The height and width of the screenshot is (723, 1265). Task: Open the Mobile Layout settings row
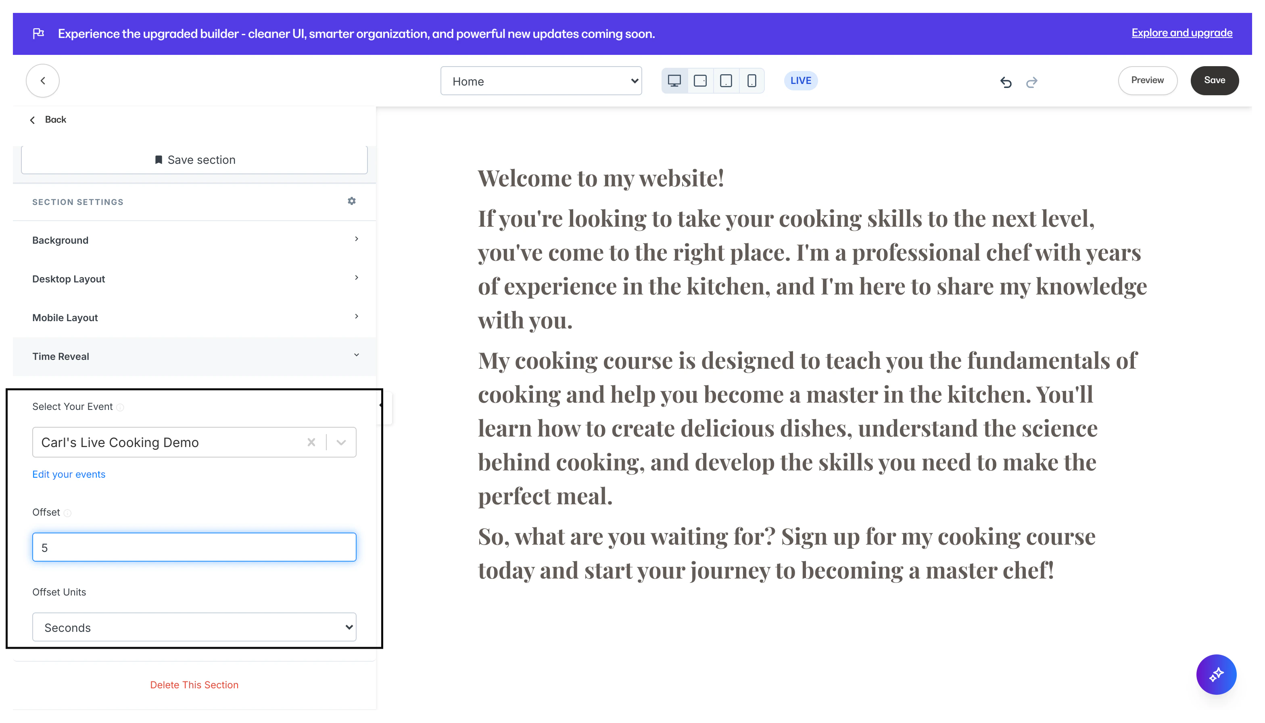click(194, 317)
